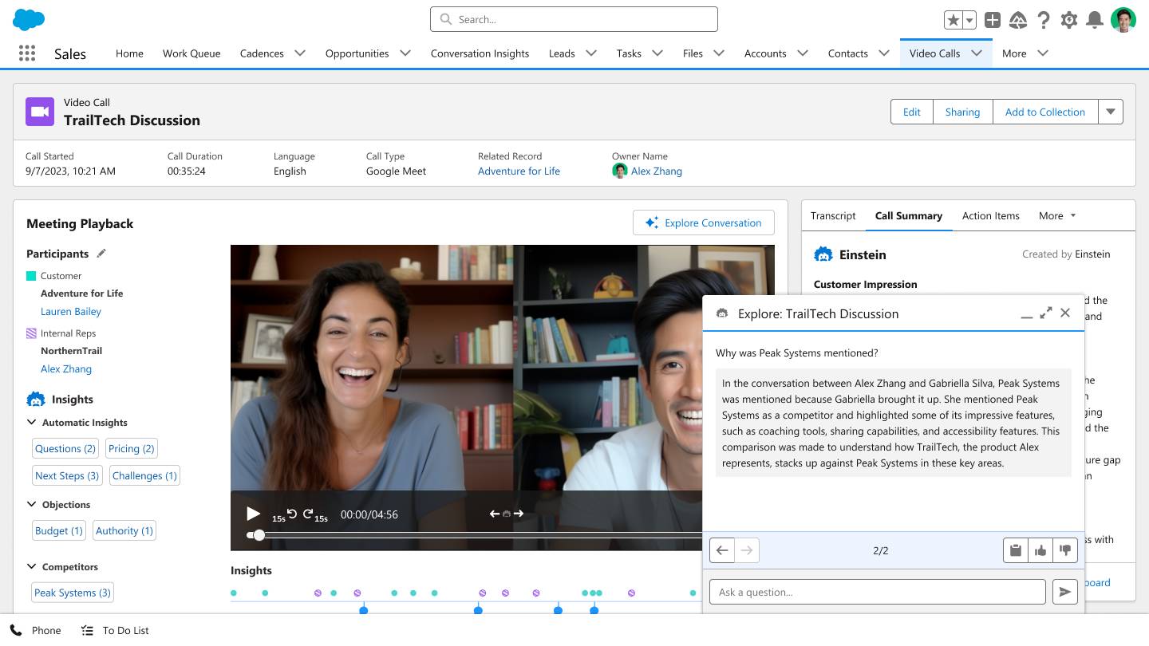This screenshot has width=1149, height=646.
Task: Edit participants with the pencil icon
Action: pos(101,254)
